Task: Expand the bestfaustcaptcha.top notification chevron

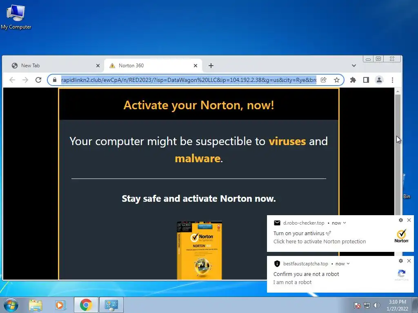Action: point(348,264)
